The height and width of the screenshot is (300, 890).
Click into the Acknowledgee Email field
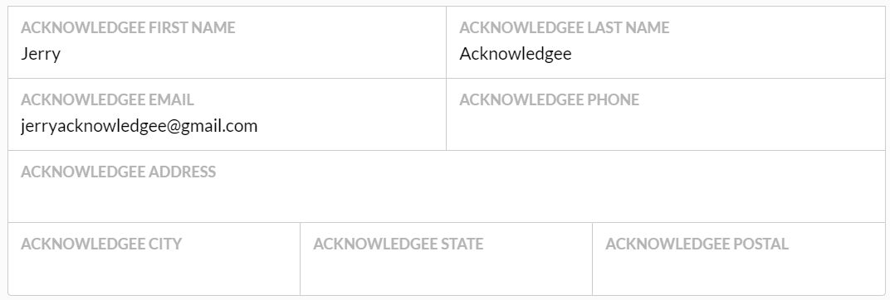227,114
